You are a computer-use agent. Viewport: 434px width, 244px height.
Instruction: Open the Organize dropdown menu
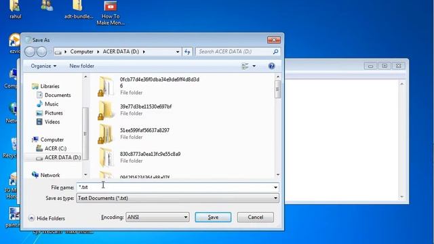point(43,66)
